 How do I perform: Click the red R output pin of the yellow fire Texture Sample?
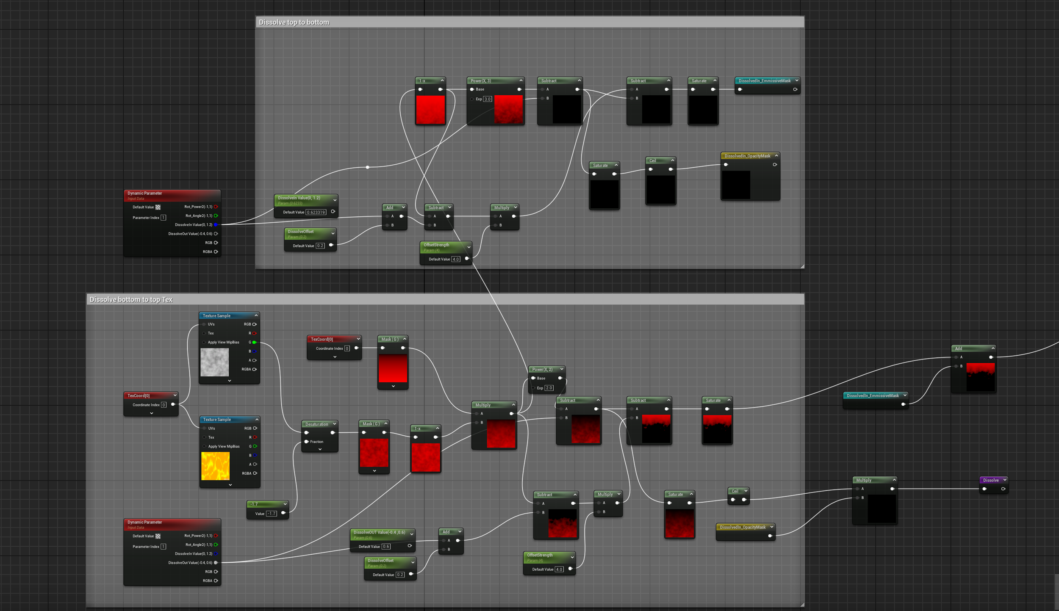(x=255, y=437)
